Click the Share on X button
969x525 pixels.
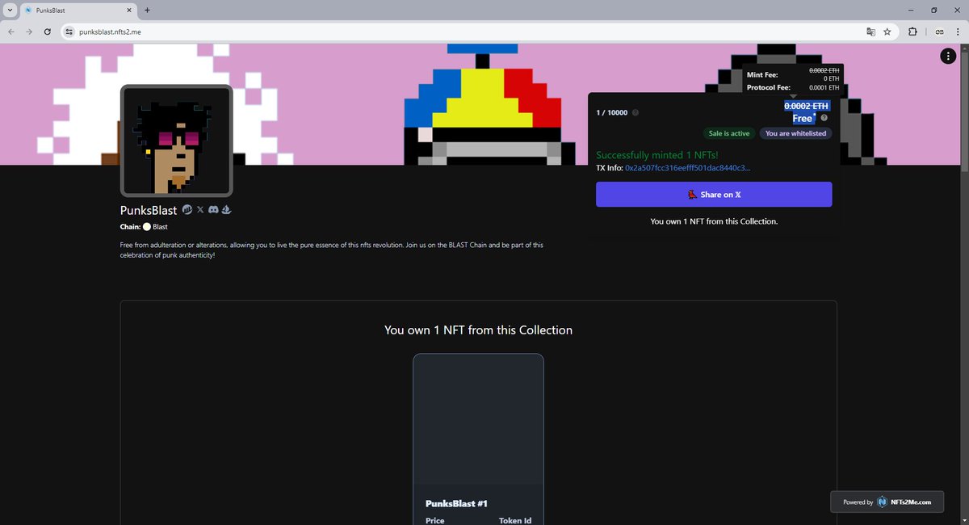tap(714, 195)
